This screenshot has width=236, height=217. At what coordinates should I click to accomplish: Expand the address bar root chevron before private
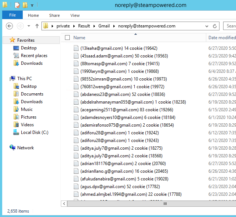point(52,26)
